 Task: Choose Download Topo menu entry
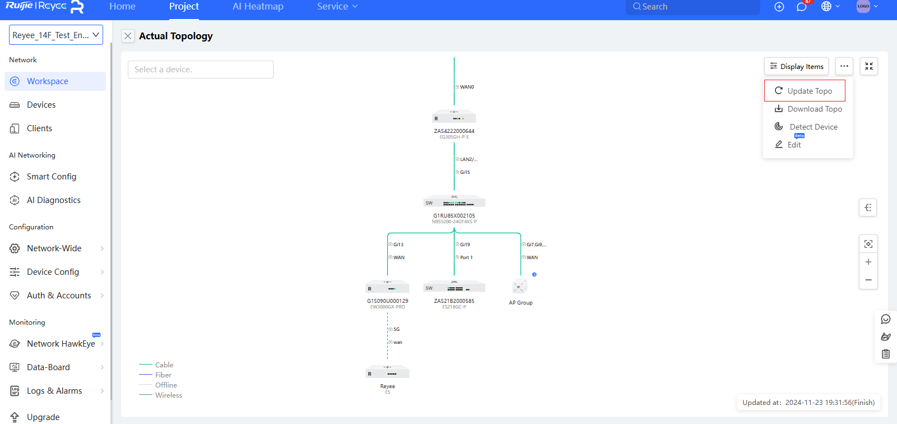pyautogui.click(x=808, y=109)
